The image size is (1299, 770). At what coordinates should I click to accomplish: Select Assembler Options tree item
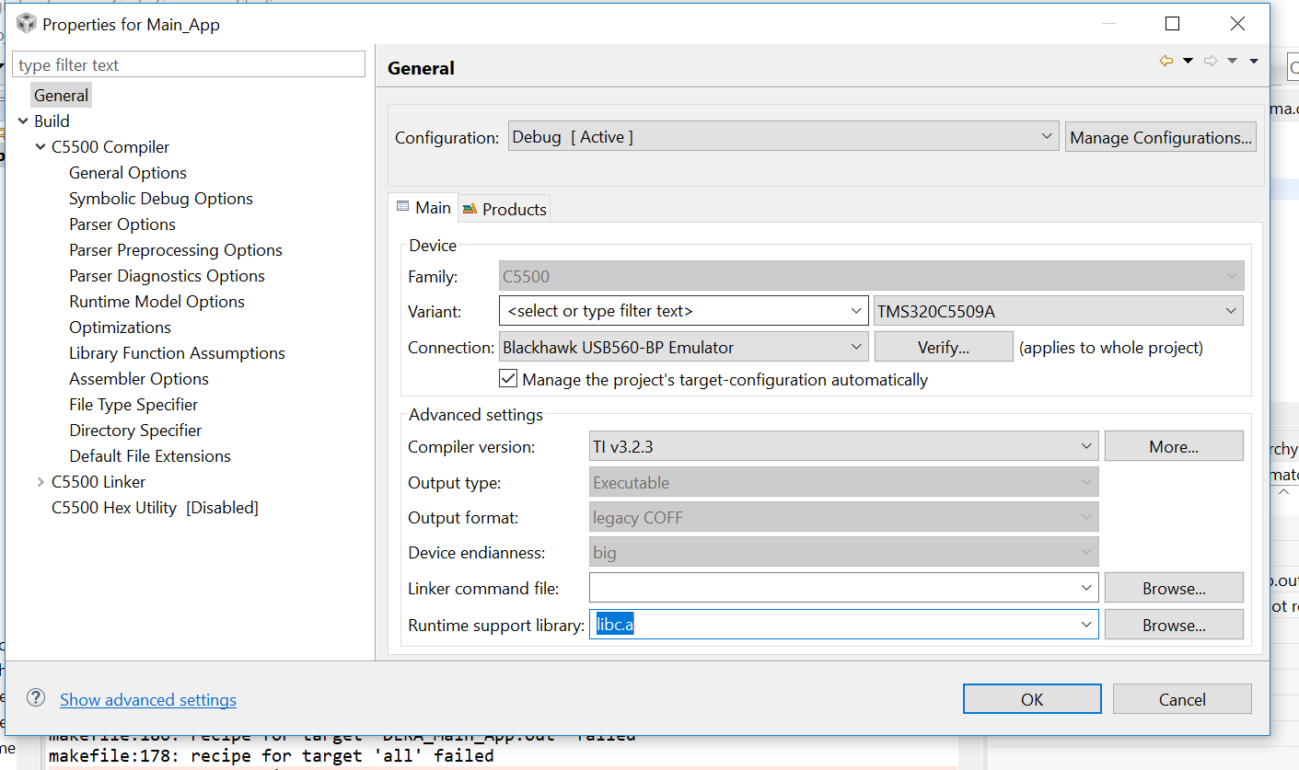tap(139, 378)
